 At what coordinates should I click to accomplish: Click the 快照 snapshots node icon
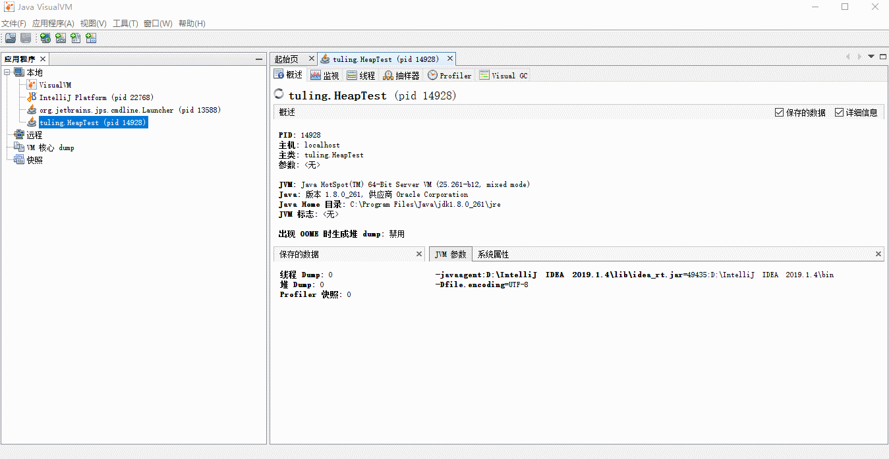pos(19,160)
